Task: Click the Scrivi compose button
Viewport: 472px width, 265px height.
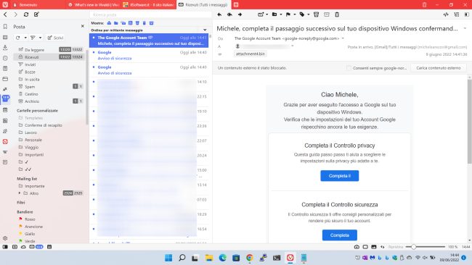Action: [55, 38]
